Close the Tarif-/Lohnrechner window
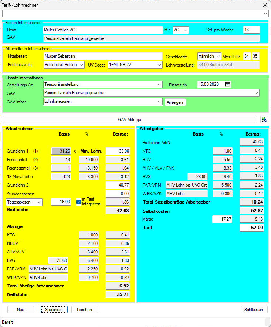 tap(265, 5)
